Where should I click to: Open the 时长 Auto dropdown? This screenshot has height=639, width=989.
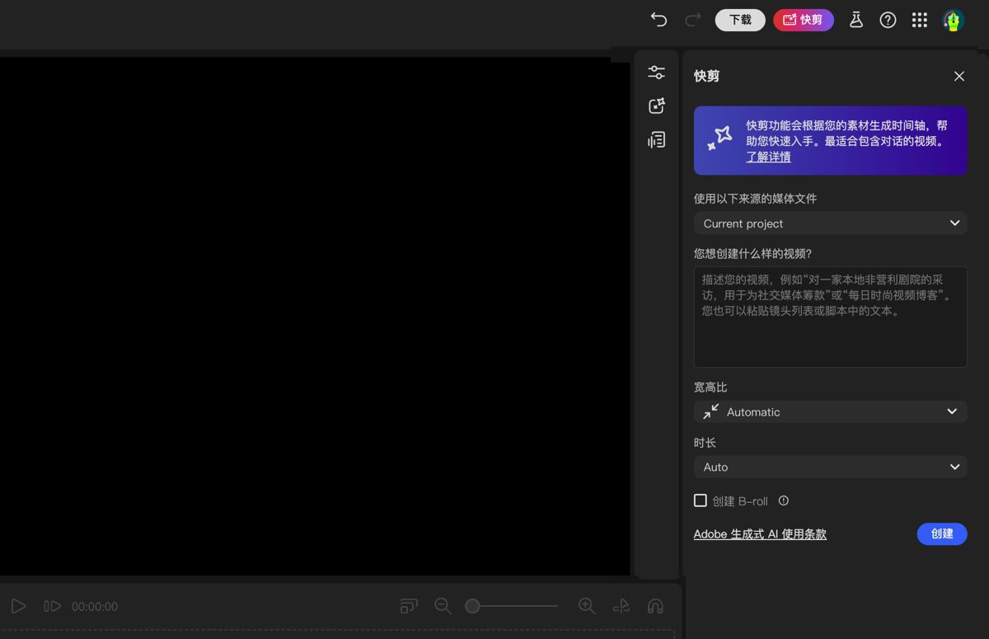pyautogui.click(x=830, y=467)
